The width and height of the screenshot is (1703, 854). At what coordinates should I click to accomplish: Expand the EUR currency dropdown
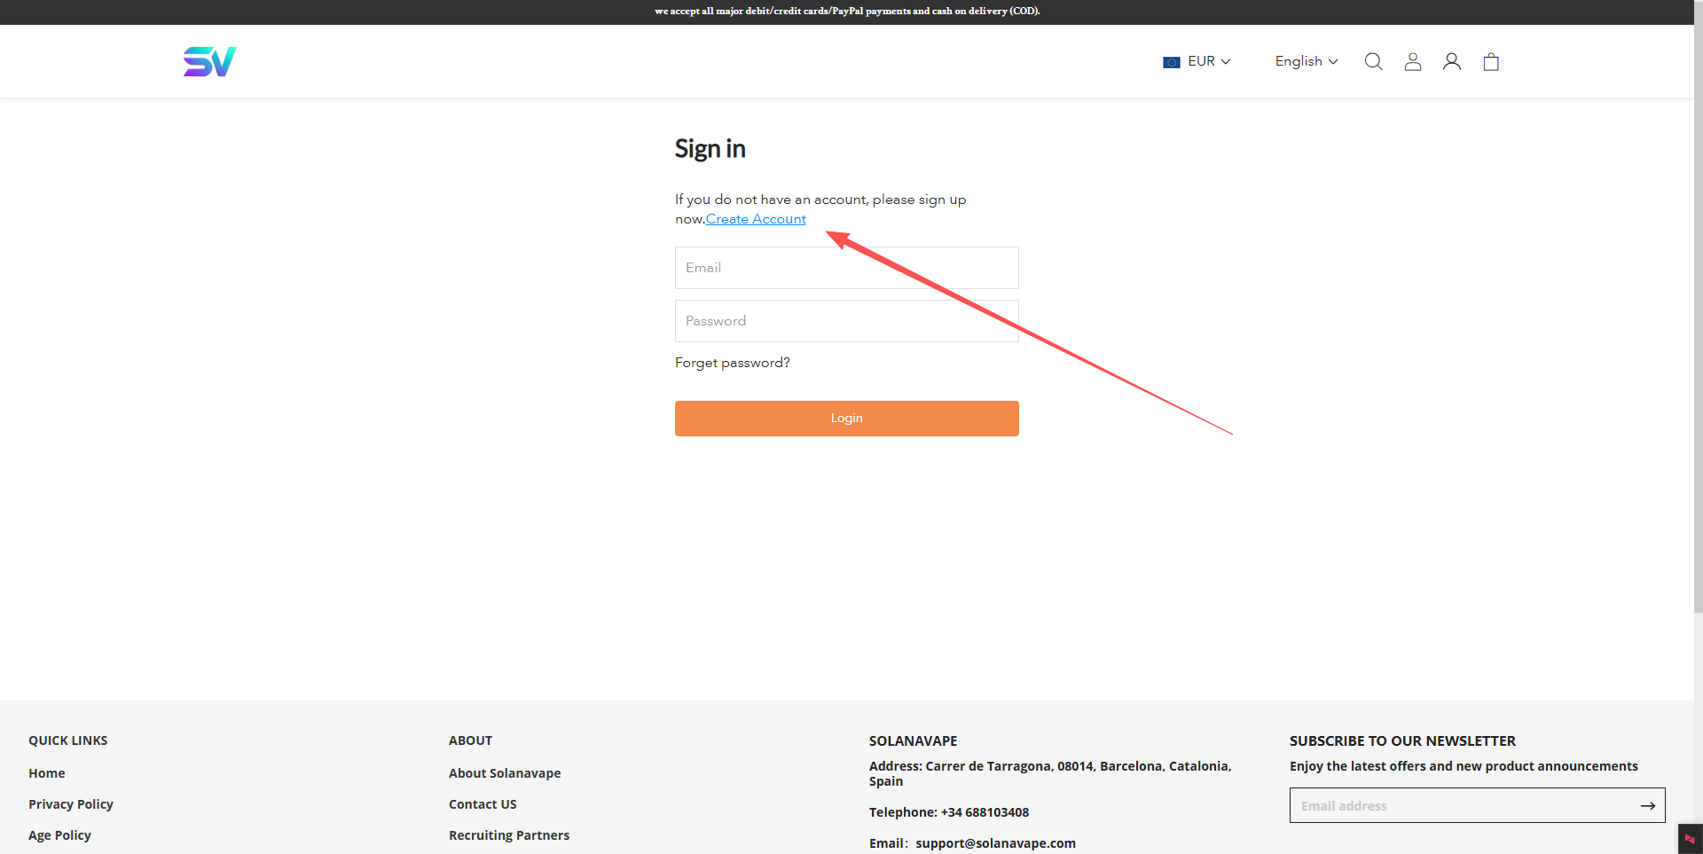click(1208, 61)
